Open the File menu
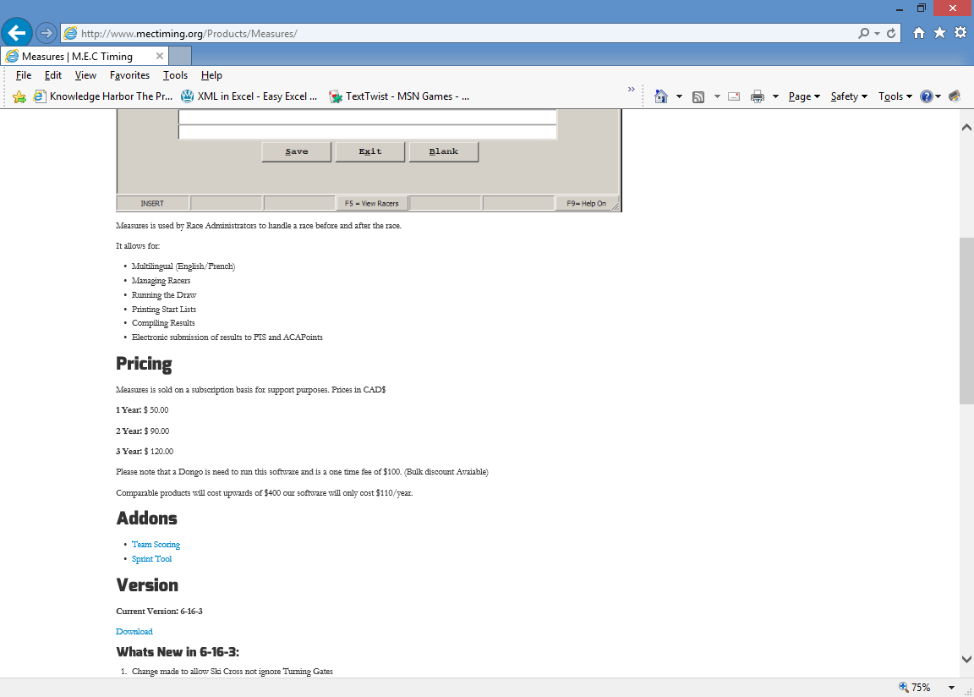 pos(24,75)
